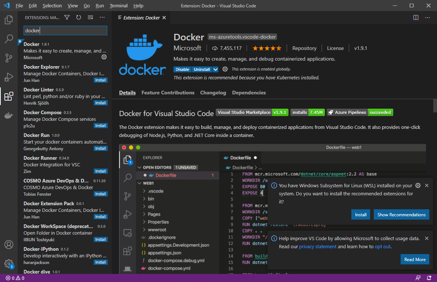Uninstall the Docker extension

click(x=202, y=69)
